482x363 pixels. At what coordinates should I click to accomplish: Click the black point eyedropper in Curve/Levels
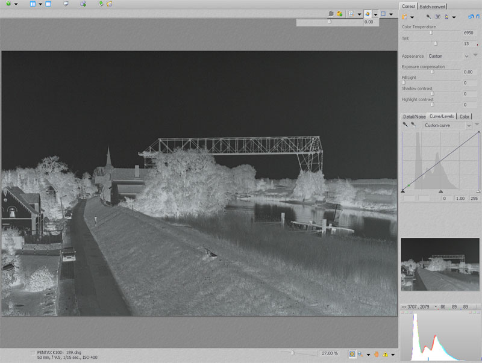pos(405,125)
